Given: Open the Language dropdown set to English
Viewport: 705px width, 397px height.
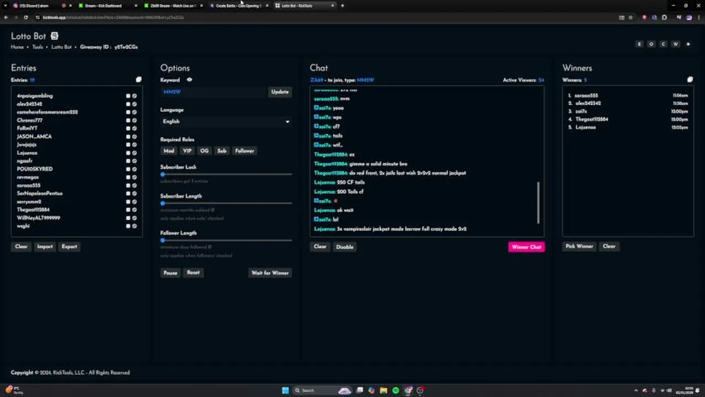Looking at the screenshot, I should tap(226, 121).
